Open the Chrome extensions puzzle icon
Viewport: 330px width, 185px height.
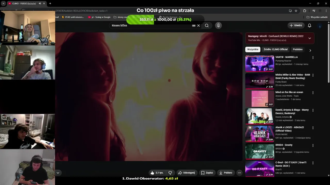click(304, 11)
